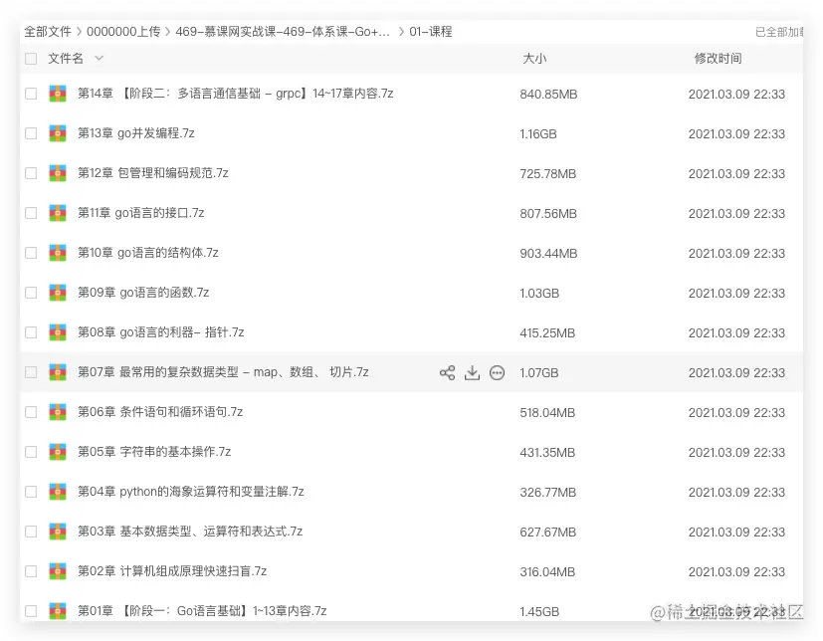Open the 469-慕课网实战课 breadcrumb

[x=279, y=31]
